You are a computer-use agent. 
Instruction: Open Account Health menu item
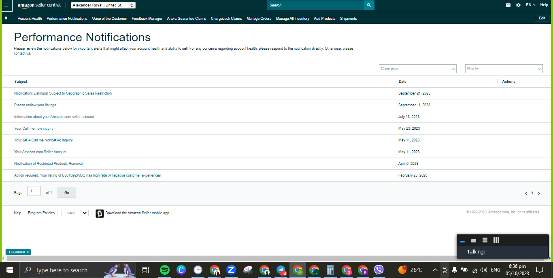(30, 19)
